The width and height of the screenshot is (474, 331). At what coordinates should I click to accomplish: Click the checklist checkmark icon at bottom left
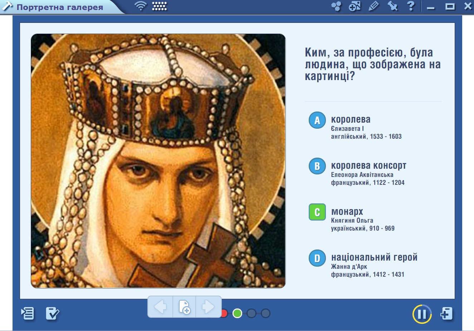tap(52, 313)
